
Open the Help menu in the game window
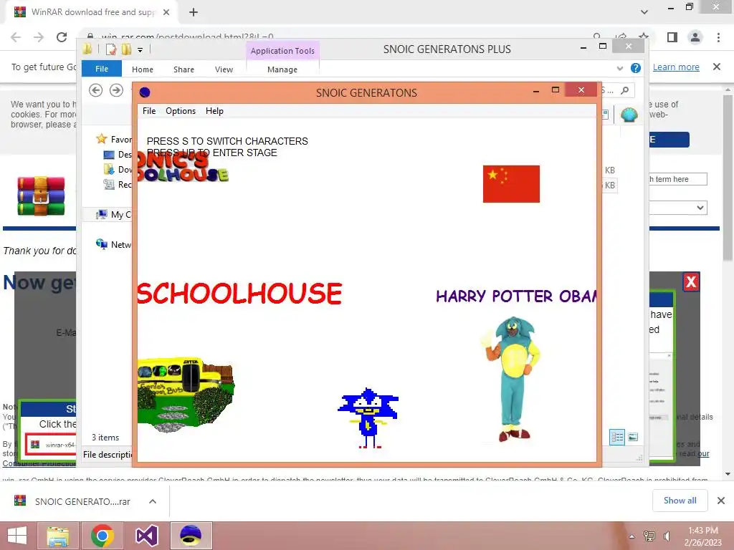coord(214,111)
